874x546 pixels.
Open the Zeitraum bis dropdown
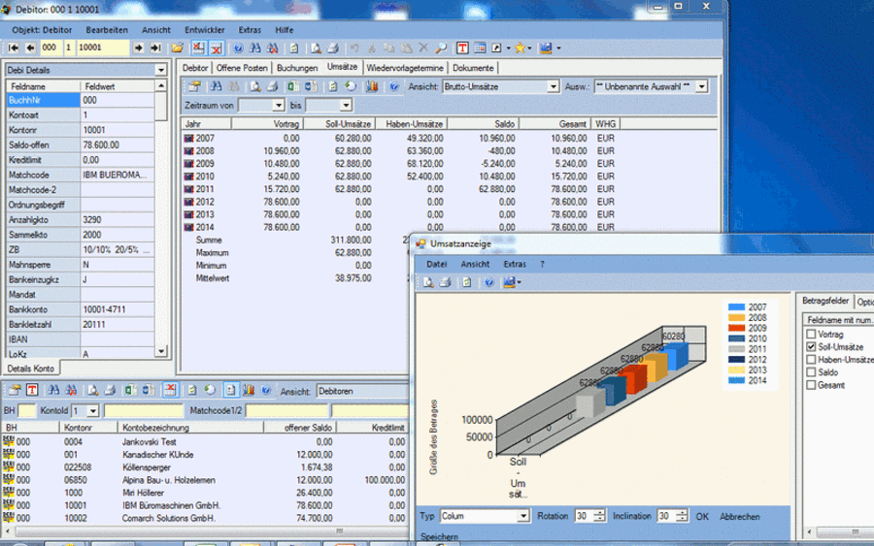pyautogui.click(x=346, y=105)
